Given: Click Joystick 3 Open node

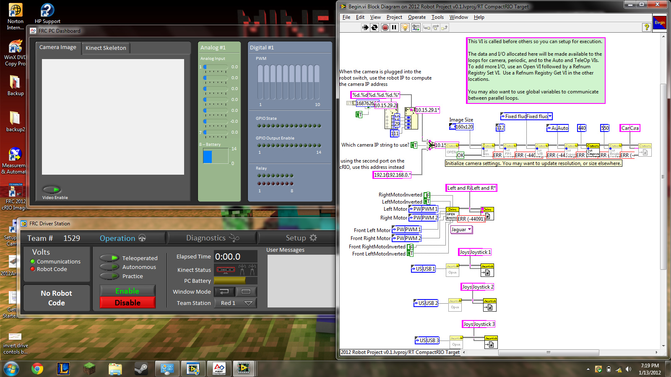Looking at the screenshot, I should tap(456, 342).
